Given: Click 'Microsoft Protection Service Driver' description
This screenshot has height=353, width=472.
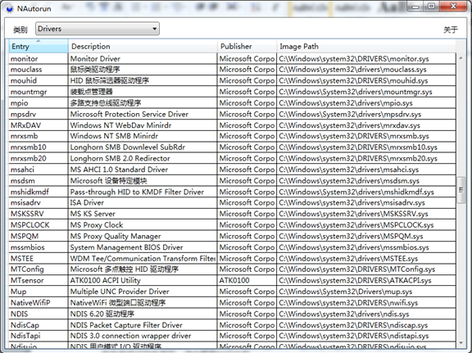Looking at the screenshot, I should point(129,115).
